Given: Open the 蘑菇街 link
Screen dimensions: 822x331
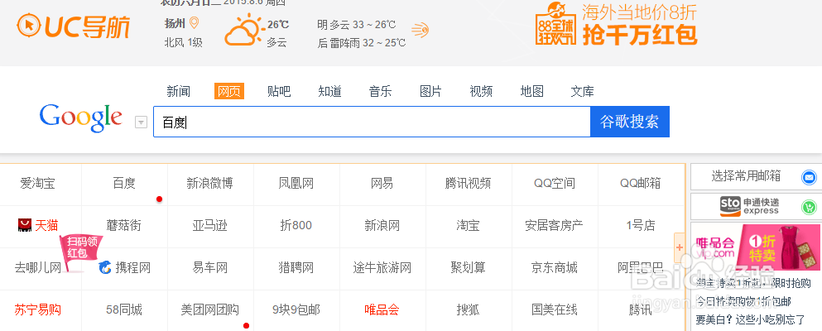Looking at the screenshot, I should [123, 226].
